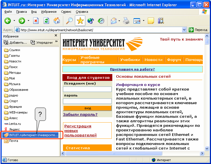
Task: Click the Забыли пароль? link
Action: [x=80, y=114]
